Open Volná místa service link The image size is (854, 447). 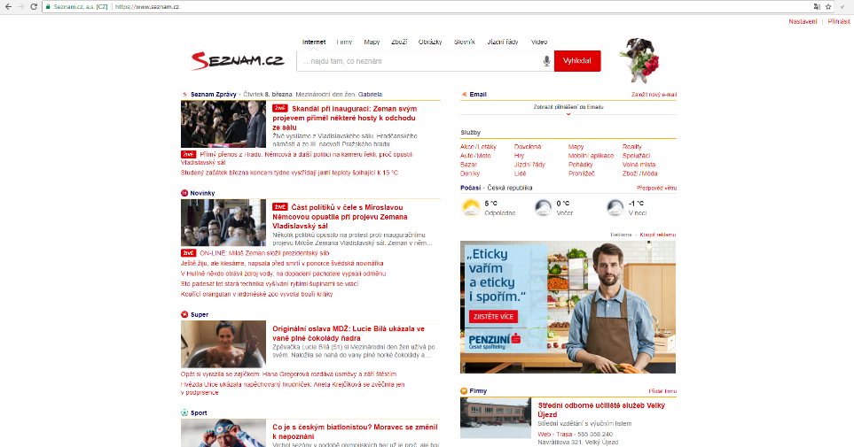tap(639, 165)
